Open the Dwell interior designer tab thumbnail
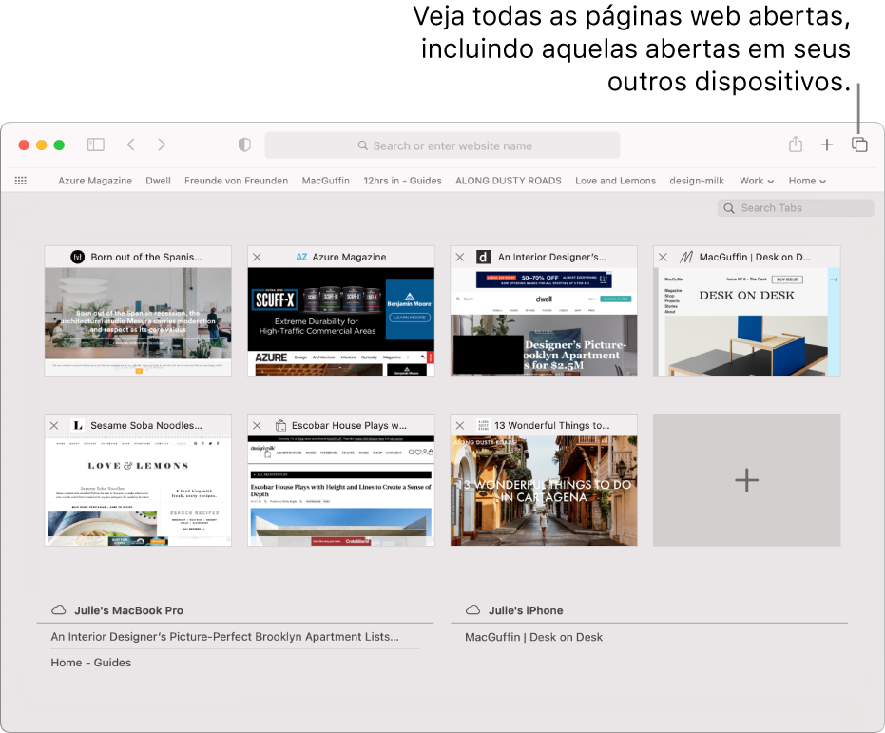The width and height of the screenshot is (885, 733). pyautogui.click(x=544, y=321)
